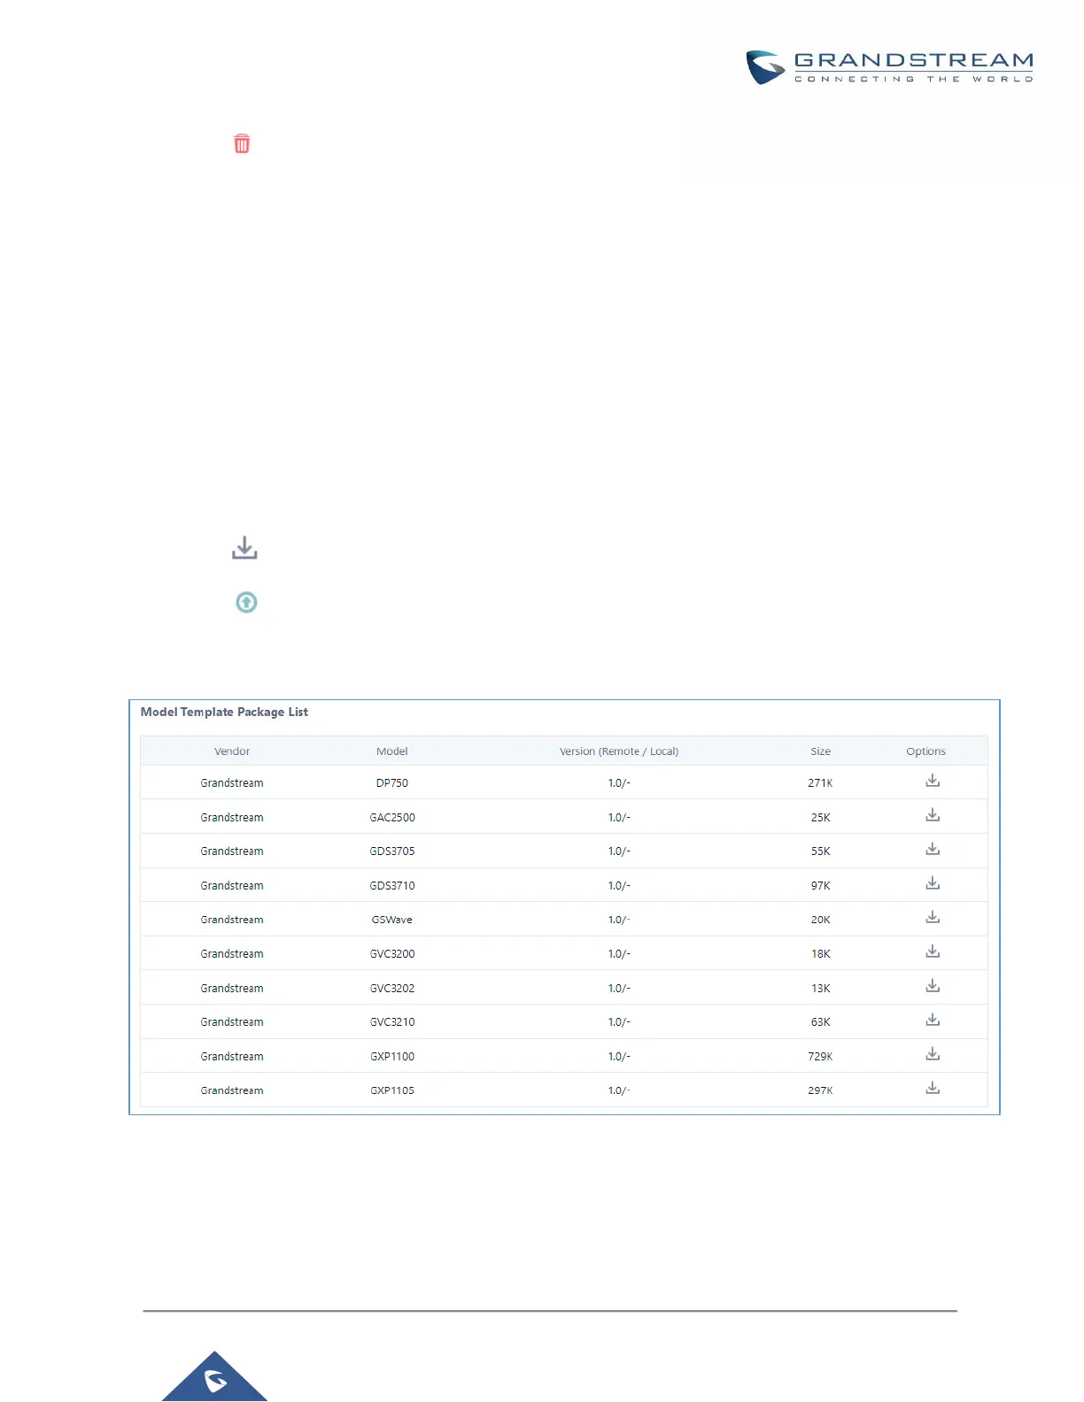
Task: Download the GAC2500 template package
Action: (933, 815)
